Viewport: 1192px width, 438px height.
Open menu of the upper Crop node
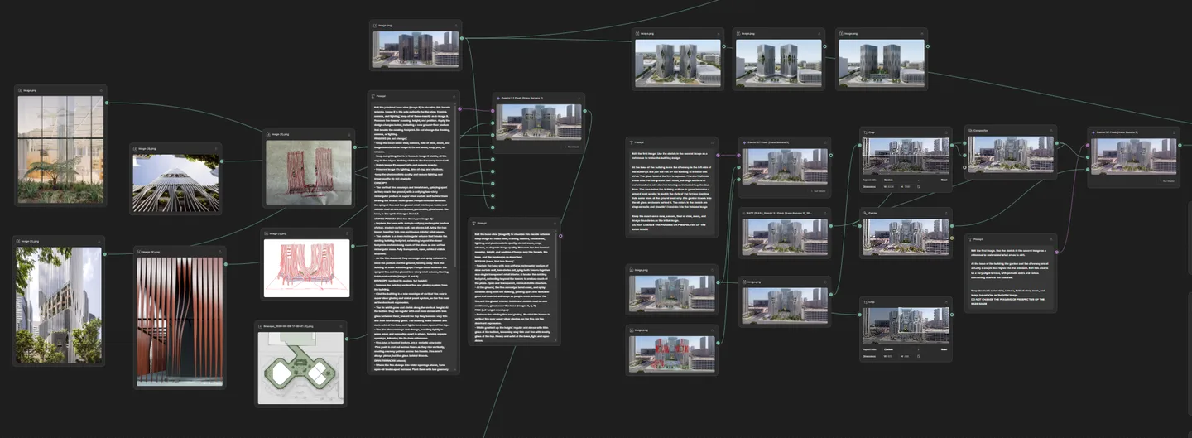[946, 132]
